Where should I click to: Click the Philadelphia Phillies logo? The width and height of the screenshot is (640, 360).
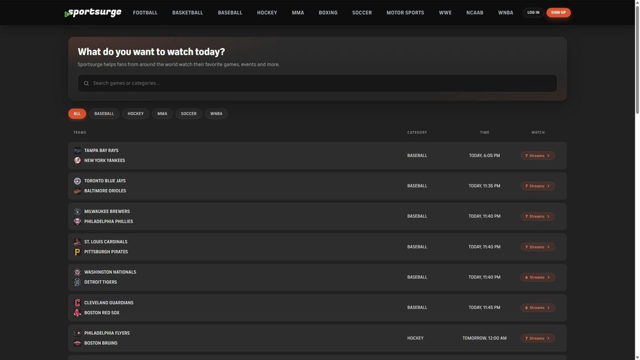(77, 221)
